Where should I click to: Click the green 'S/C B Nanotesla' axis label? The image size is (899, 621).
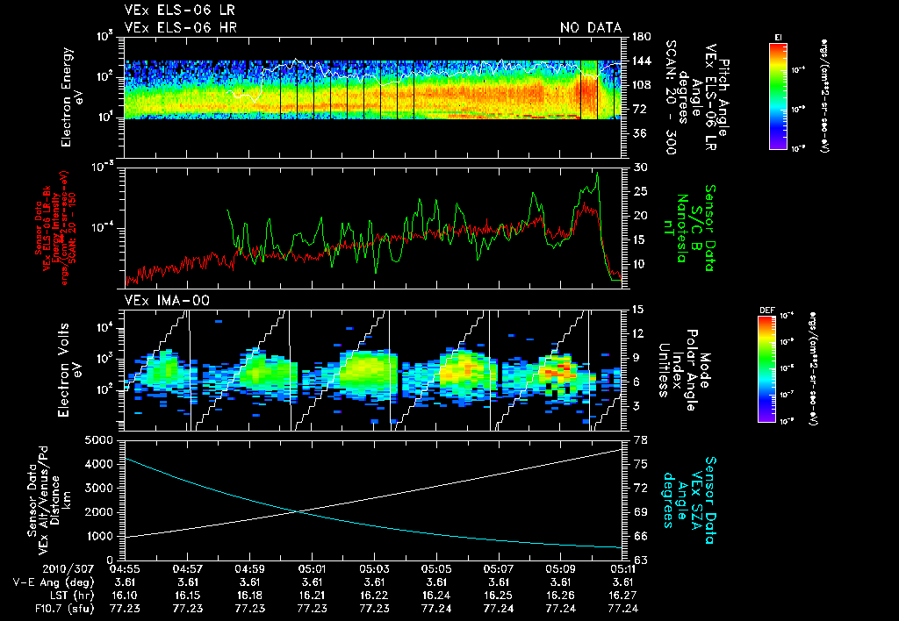click(x=688, y=228)
